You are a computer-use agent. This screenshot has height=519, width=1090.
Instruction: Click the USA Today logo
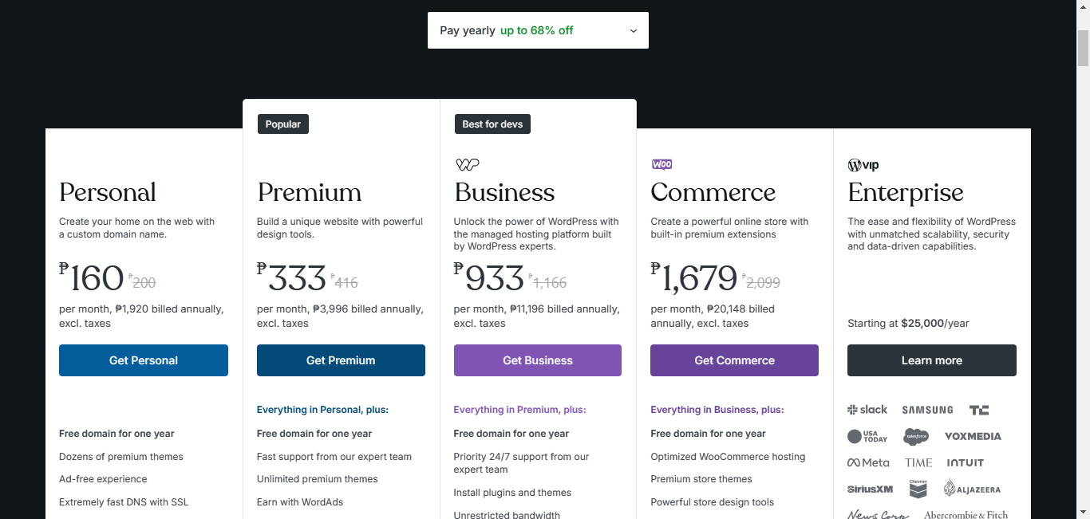(x=867, y=436)
